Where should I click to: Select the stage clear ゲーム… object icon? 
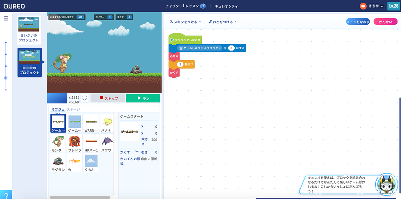74,123
